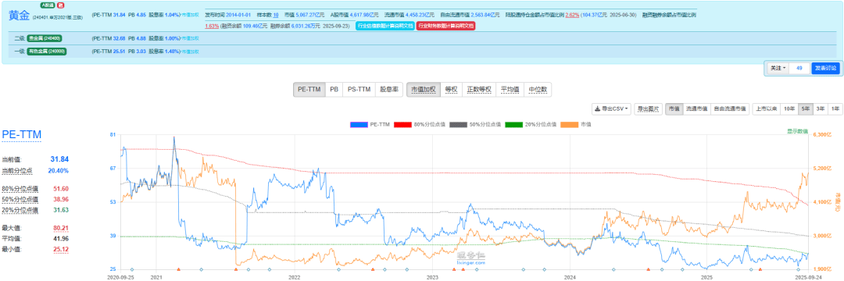Select the PE-TTM metric tab
Viewport: 844px width, 281px height.
click(x=309, y=90)
